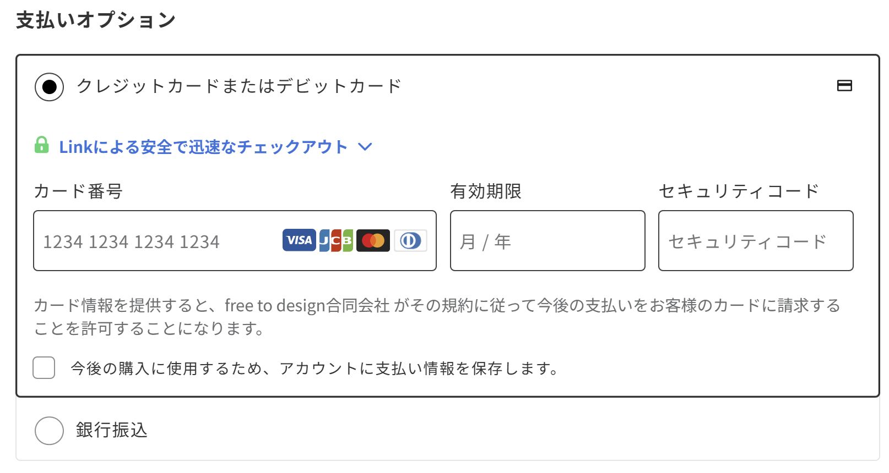Click the カード番号 field label
Screen dimensions: 889x473
[x=78, y=191]
